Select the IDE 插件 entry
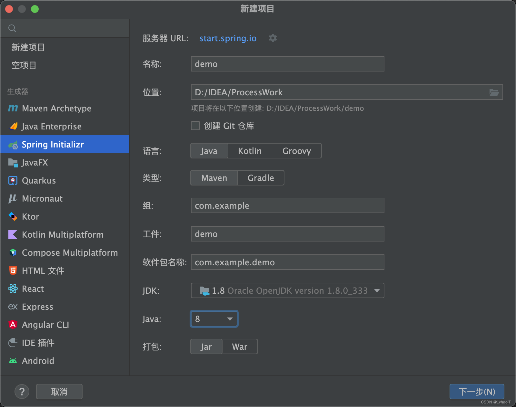Viewport: 516px width, 407px height. click(x=64, y=343)
